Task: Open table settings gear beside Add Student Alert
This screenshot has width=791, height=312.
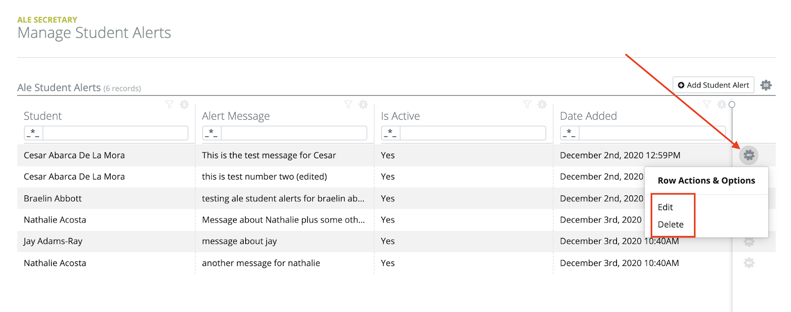Action: (x=766, y=85)
